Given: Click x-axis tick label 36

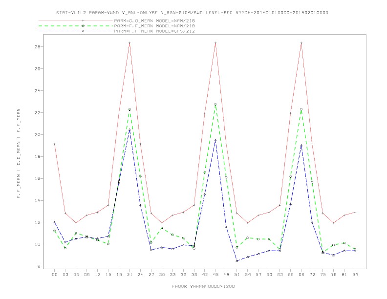Looking at the screenshot, I should click(x=183, y=275).
